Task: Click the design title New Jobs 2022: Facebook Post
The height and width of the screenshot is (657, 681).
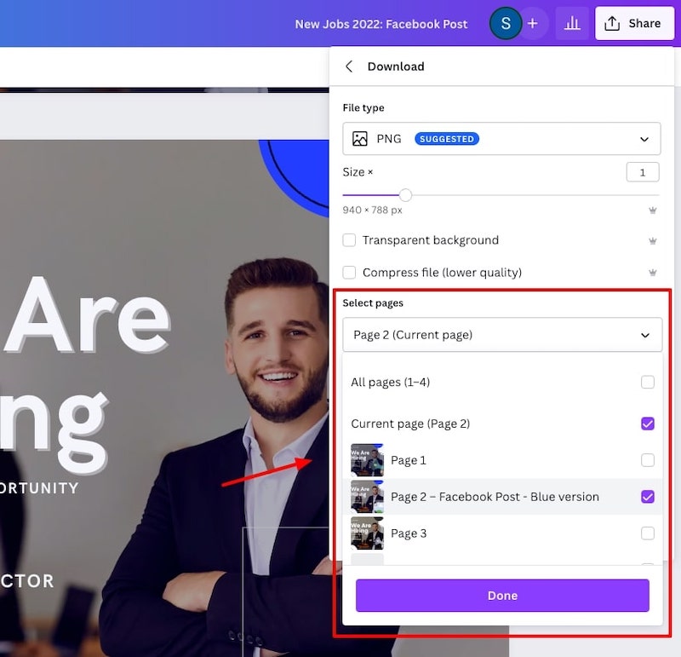Action: click(x=381, y=24)
